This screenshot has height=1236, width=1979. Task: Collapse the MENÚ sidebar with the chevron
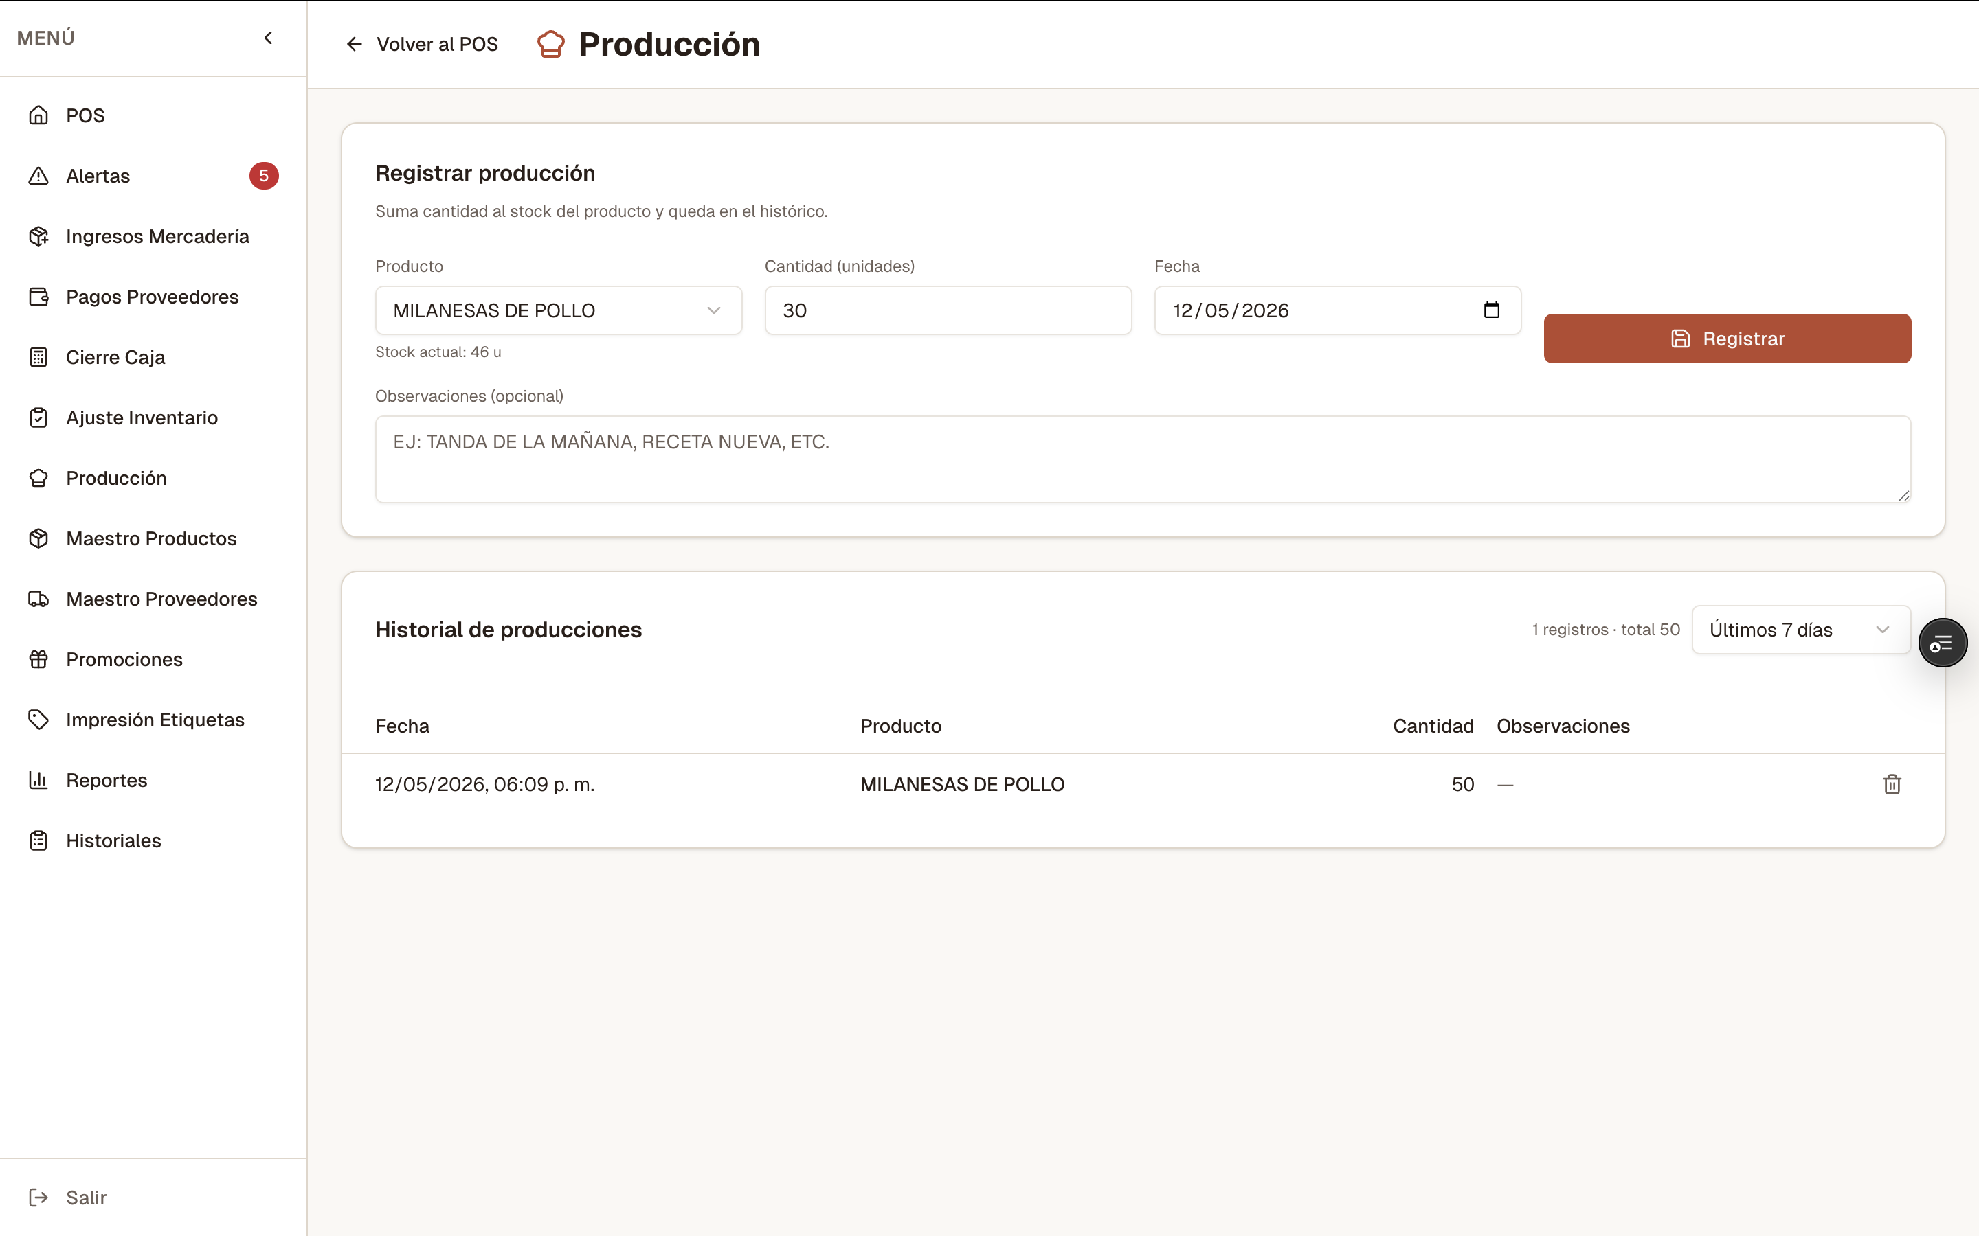[268, 38]
